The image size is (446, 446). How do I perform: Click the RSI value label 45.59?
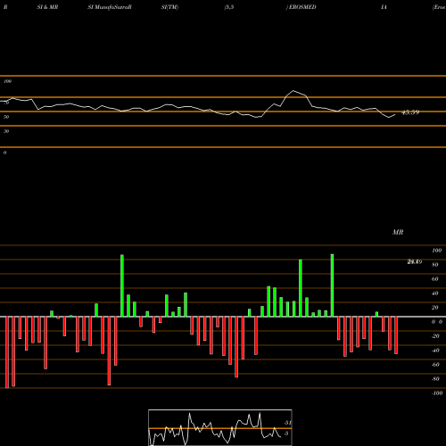point(410,112)
